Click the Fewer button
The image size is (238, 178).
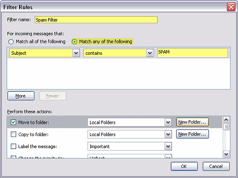click(53, 96)
